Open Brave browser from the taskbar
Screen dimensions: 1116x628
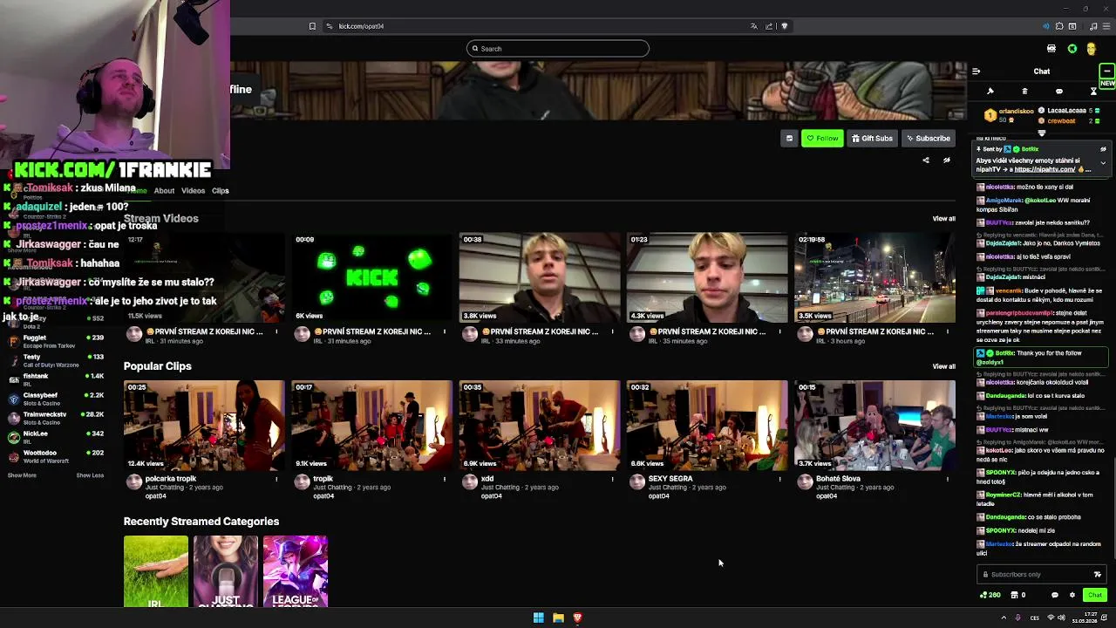pyautogui.click(x=577, y=618)
